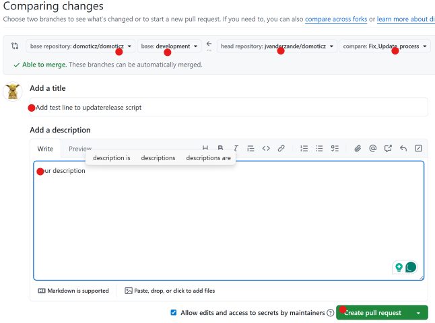Expand the base: development branch dropdown
Viewport: 435px width, 323px height.
[x=170, y=46]
